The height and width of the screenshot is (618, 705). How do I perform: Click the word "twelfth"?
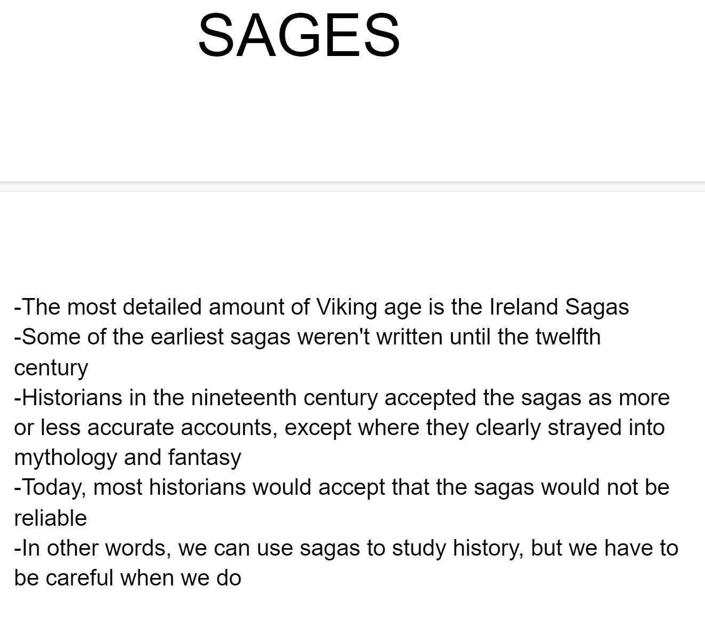pyautogui.click(x=567, y=337)
